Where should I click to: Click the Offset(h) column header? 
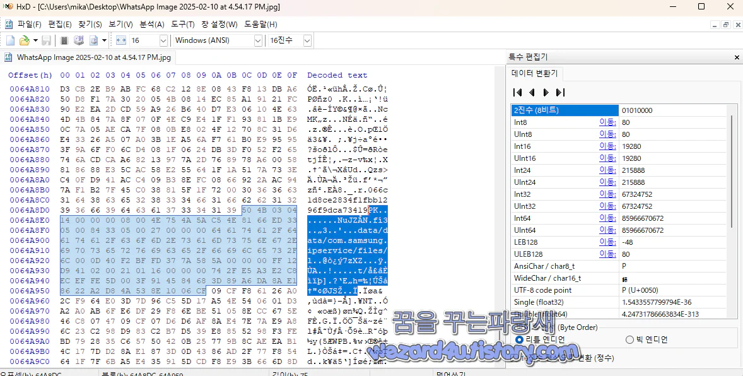[30, 75]
